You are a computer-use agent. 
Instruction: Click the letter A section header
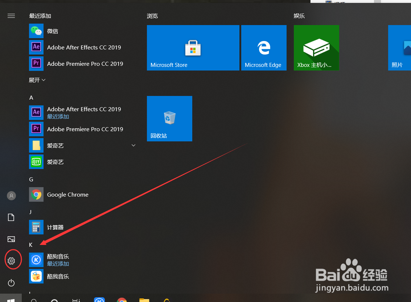31,98
